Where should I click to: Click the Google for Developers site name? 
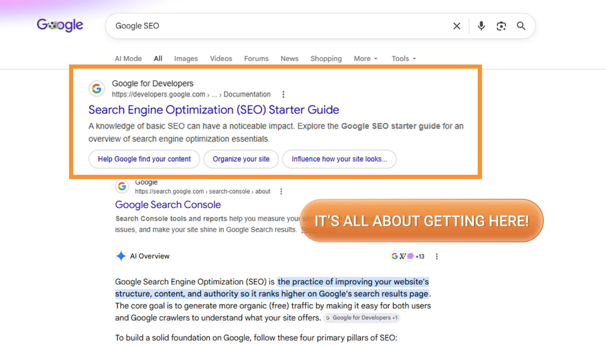coord(152,84)
